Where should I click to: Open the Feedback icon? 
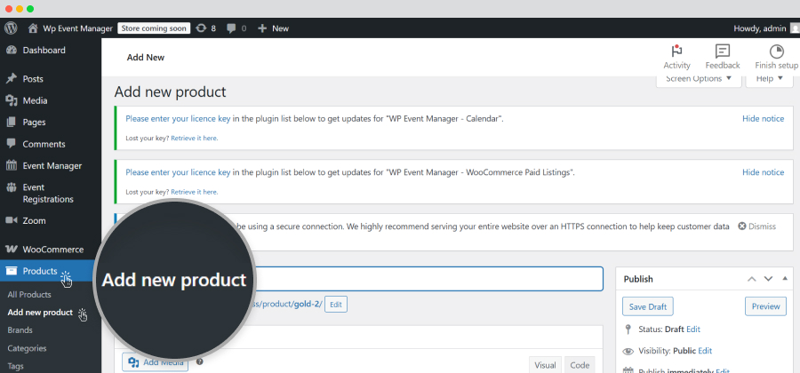[x=723, y=57]
